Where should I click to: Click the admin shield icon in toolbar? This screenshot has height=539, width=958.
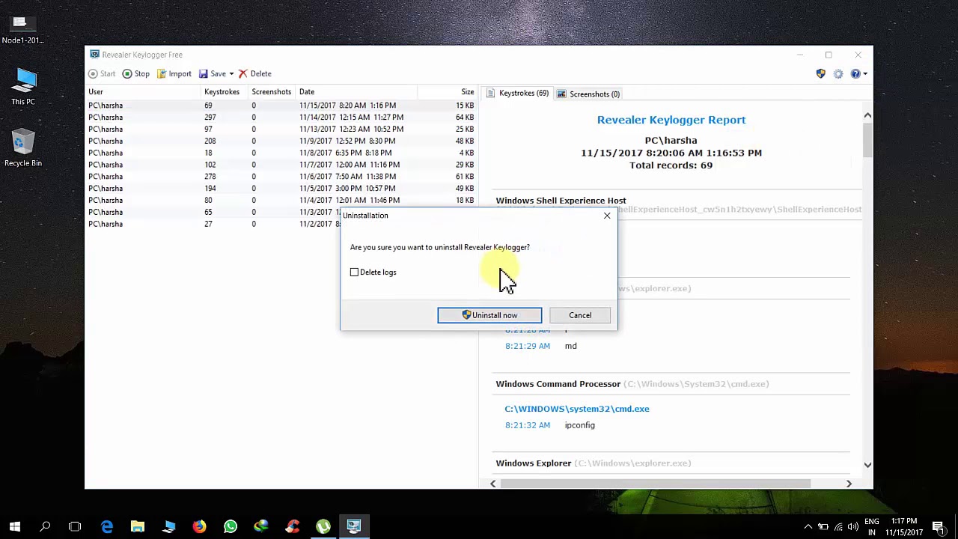[821, 73]
